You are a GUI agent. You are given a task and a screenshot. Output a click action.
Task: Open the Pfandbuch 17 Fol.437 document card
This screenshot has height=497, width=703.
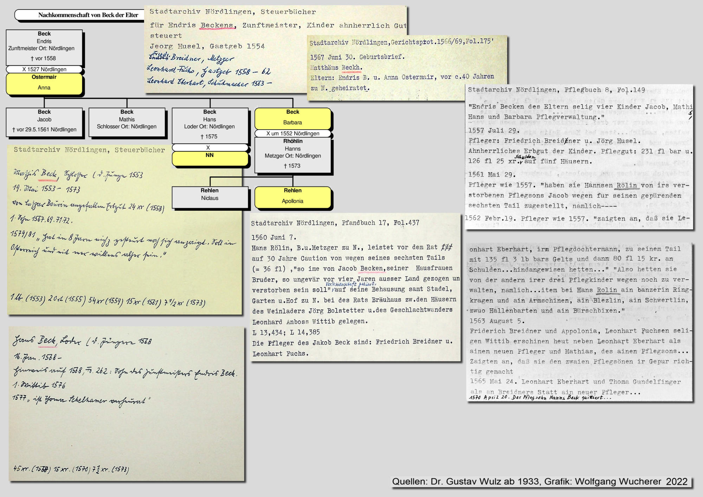click(355, 288)
